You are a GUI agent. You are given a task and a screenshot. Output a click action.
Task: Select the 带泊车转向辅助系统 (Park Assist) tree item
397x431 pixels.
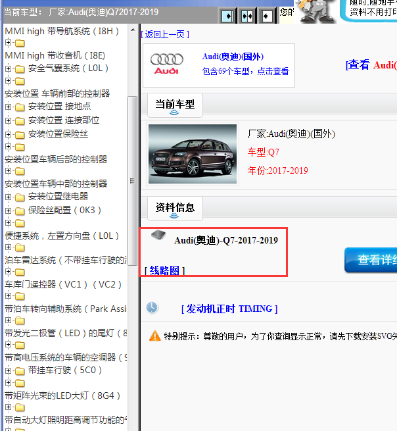point(66,309)
